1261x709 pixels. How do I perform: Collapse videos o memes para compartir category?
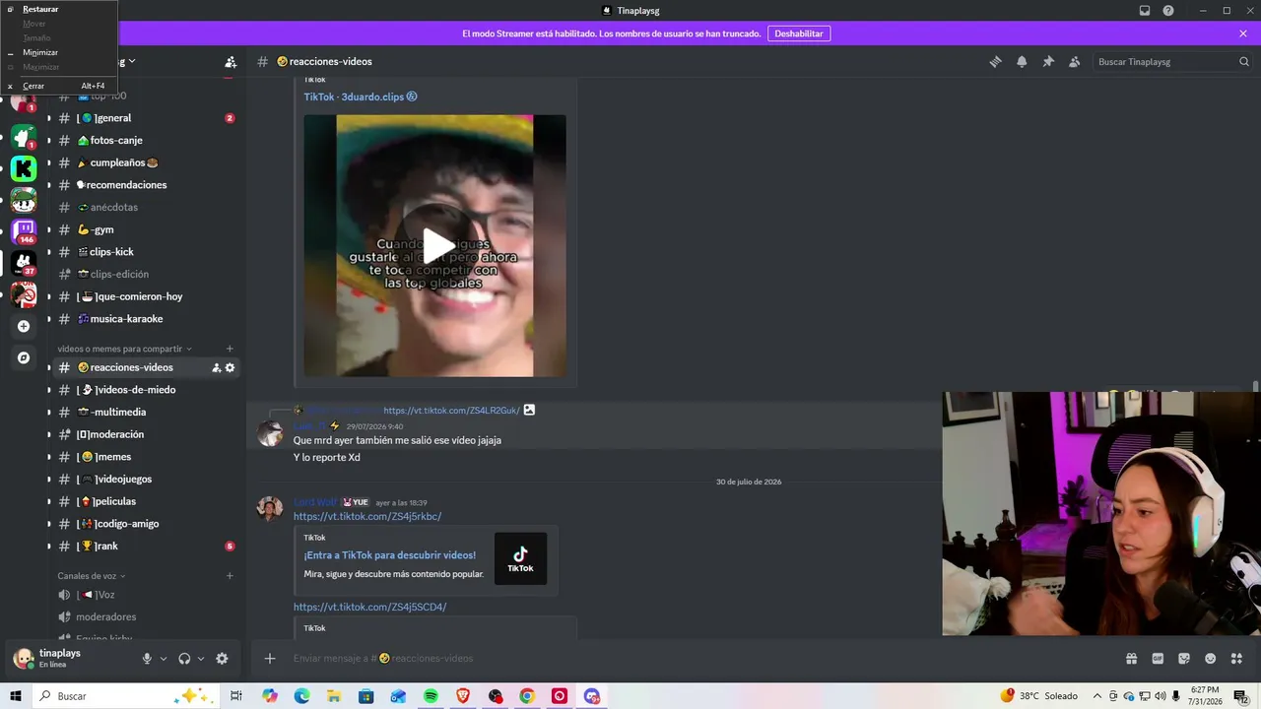click(x=124, y=349)
